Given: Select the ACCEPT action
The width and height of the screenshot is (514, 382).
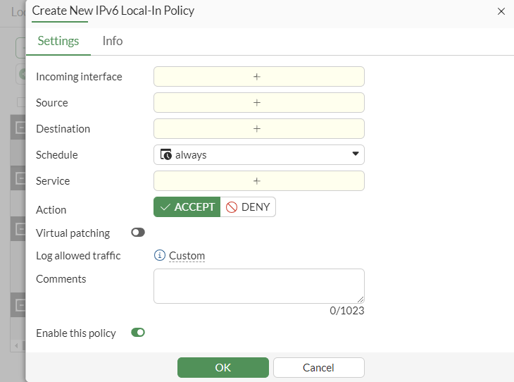Looking at the screenshot, I should pyautogui.click(x=187, y=207).
